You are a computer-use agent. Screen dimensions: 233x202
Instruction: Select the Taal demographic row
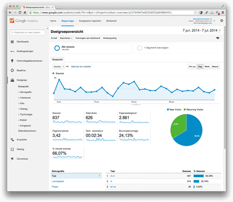pos(76,176)
